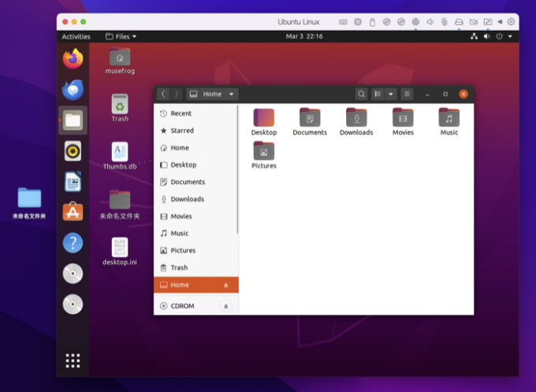
Task: Click the Parallels microphone icon in title bar
Action: pyautogui.click(x=445, y=22)
